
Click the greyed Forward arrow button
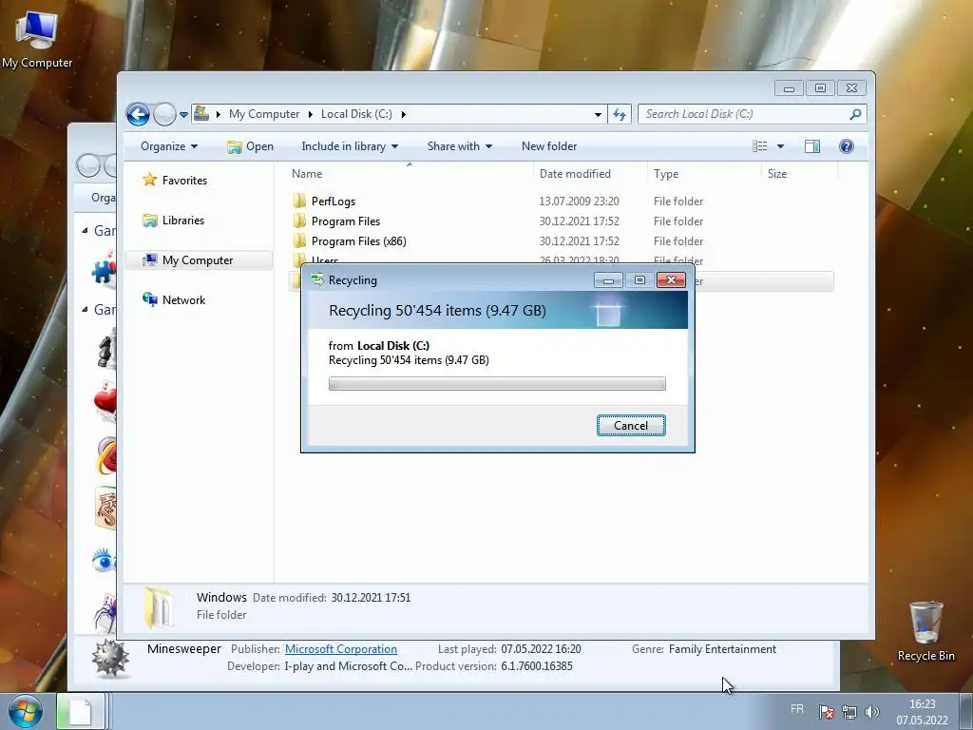164,114
